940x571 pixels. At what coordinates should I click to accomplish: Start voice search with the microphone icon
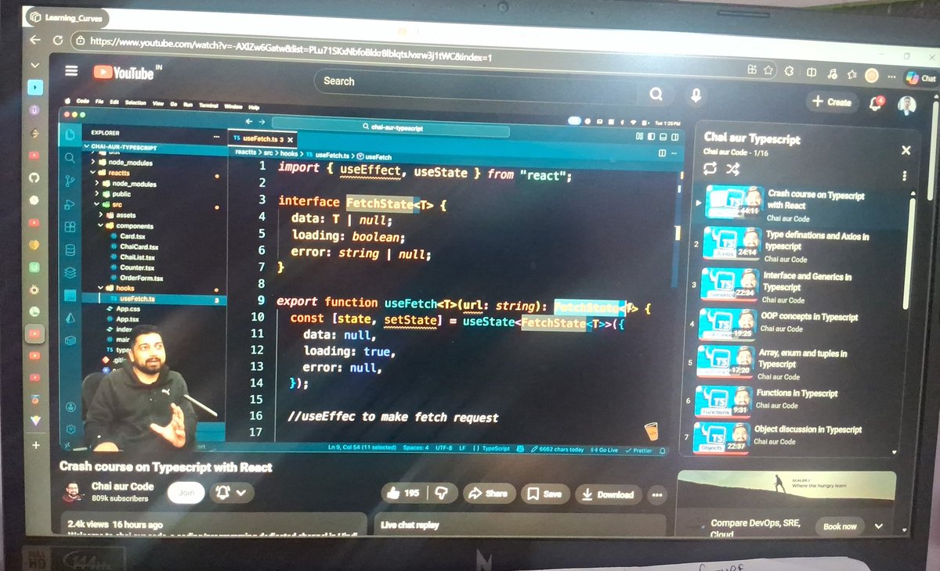694,95
